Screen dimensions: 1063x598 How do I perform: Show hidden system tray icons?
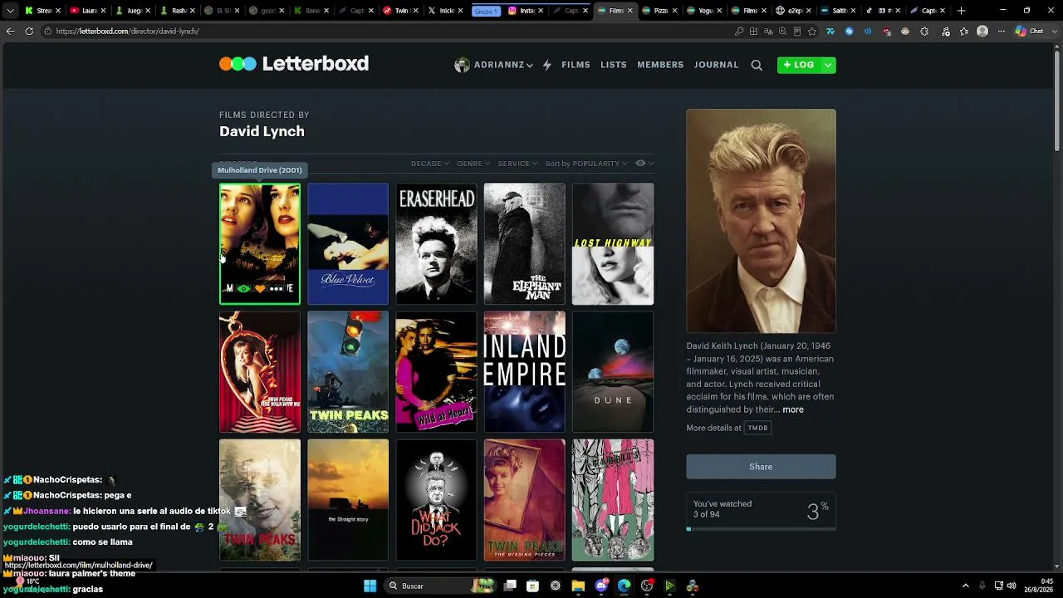(x=966, y=586)
